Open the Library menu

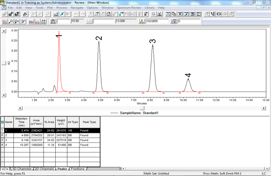coord(150,8)
